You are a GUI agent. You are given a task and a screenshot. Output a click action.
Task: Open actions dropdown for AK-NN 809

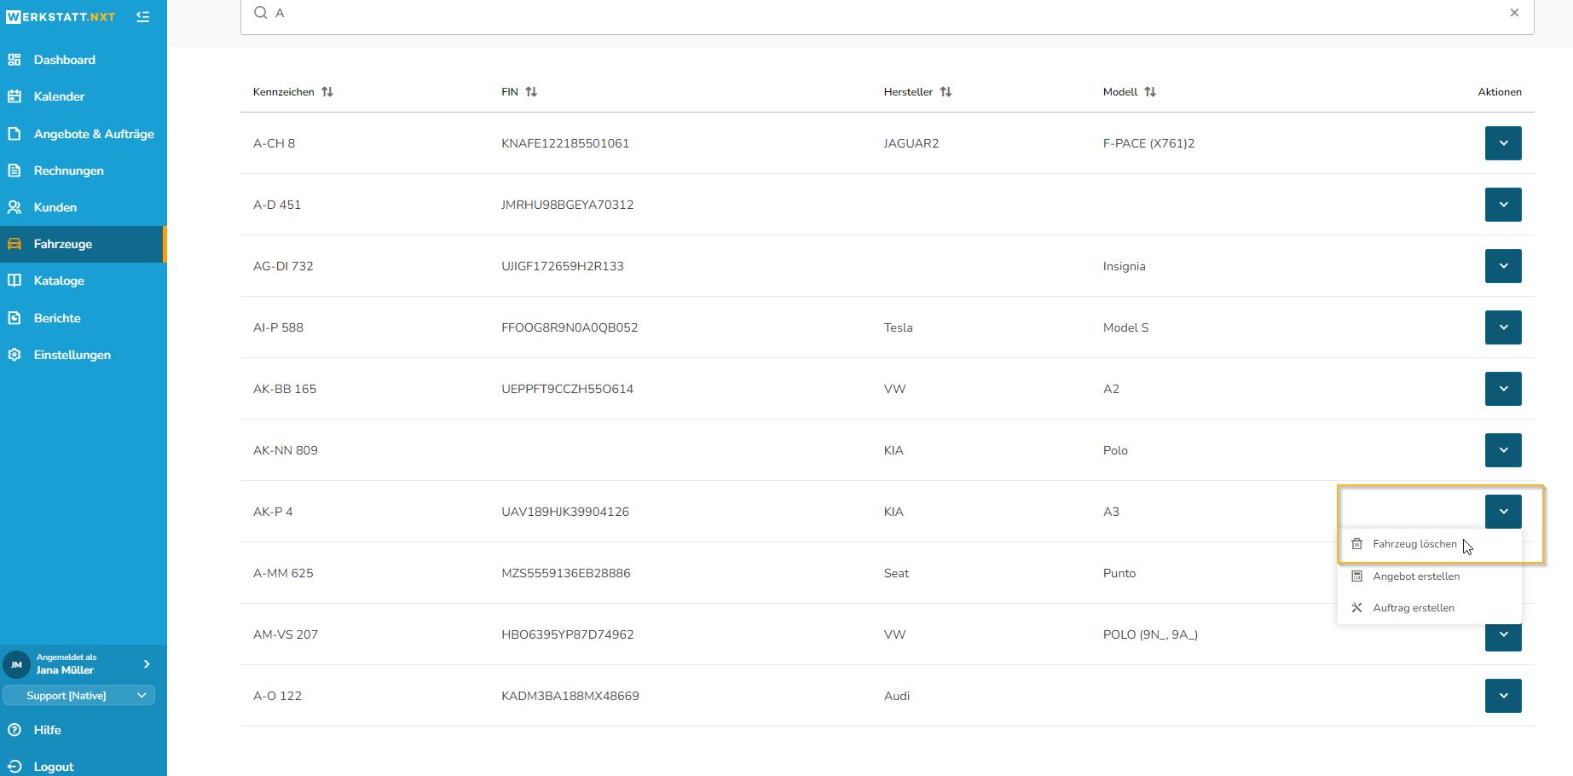(x=1503, y=450)
